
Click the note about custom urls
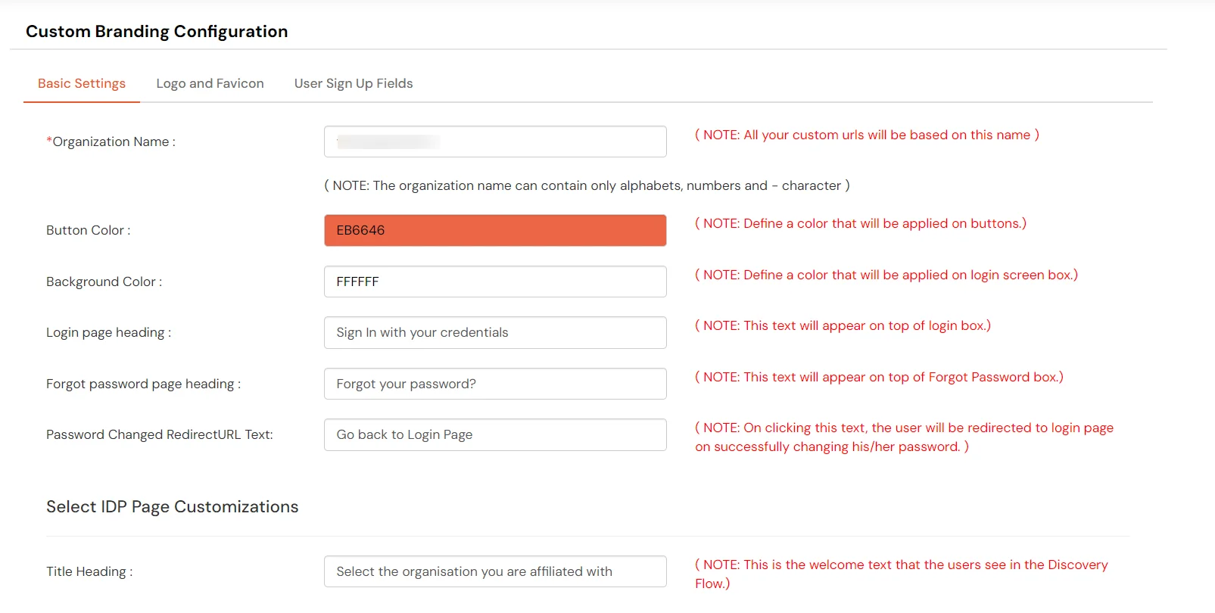tap(867, 135)
